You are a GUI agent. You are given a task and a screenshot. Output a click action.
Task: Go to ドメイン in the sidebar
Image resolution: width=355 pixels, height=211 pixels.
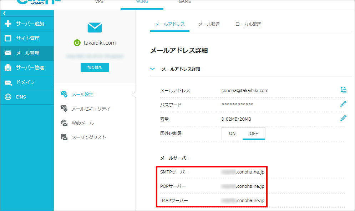tap(27, 82)
